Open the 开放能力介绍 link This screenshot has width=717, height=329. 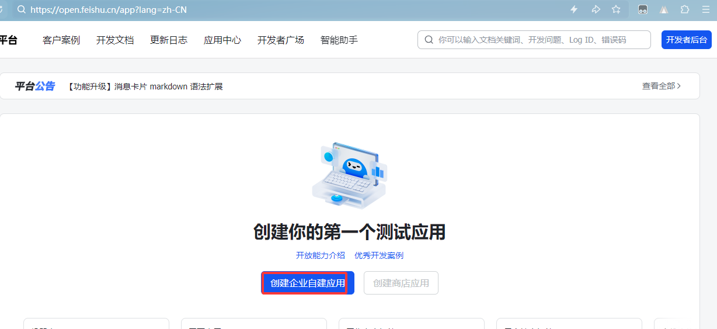(321, 255)
